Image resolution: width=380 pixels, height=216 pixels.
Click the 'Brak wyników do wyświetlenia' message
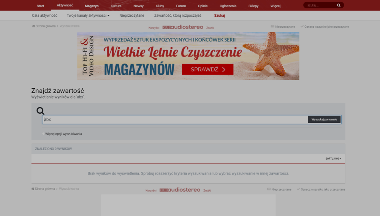(188, 173)
